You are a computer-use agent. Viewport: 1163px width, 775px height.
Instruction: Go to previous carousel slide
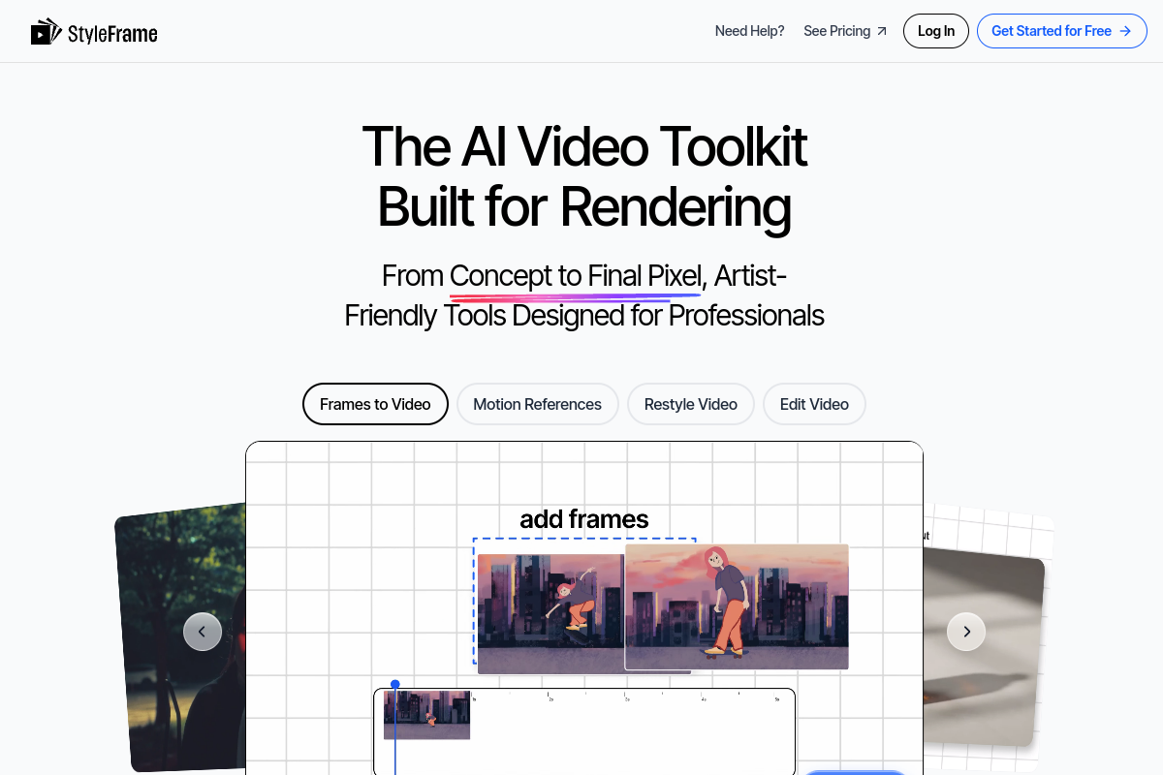click(x=203, y=632)
